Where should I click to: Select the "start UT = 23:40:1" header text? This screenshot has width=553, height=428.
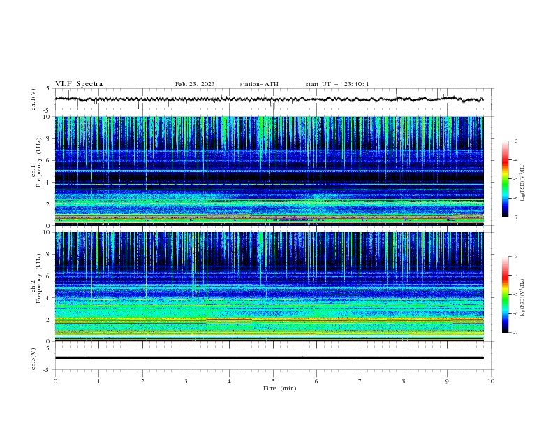337,84
